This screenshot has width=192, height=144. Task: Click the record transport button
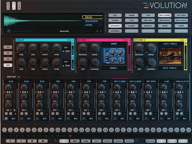coord(43,141)
